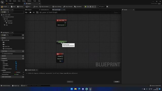Open My Blueprint settings gear

(x=23, y=35)
